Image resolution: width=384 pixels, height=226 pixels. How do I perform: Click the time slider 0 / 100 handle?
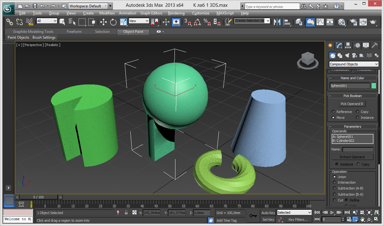pos(38,197)
